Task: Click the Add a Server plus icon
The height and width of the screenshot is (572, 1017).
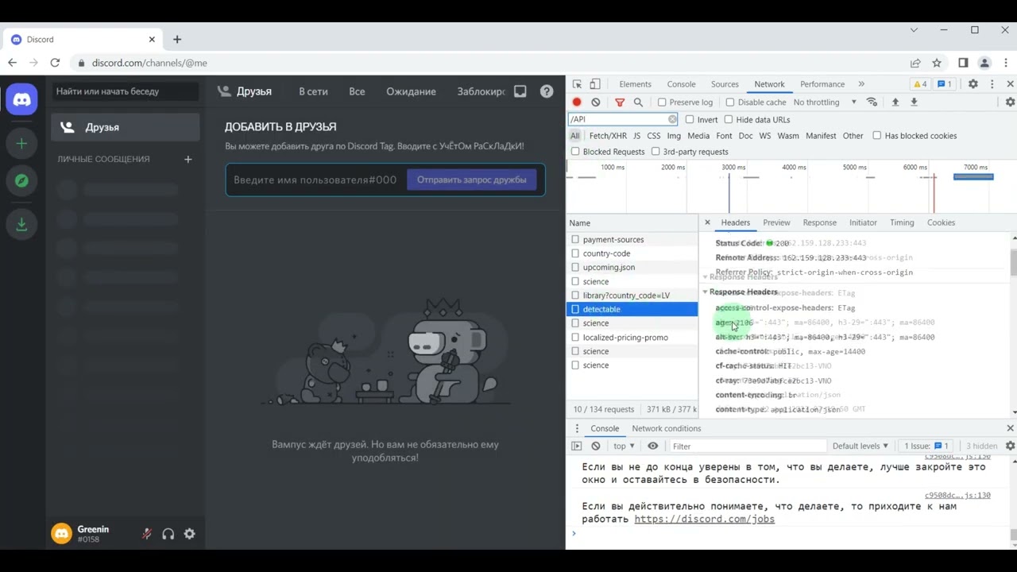Action: (21, 143)
